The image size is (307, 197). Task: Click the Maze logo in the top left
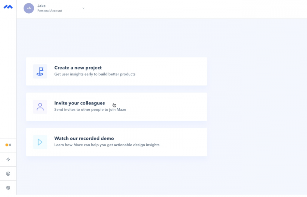coord(8,7)
